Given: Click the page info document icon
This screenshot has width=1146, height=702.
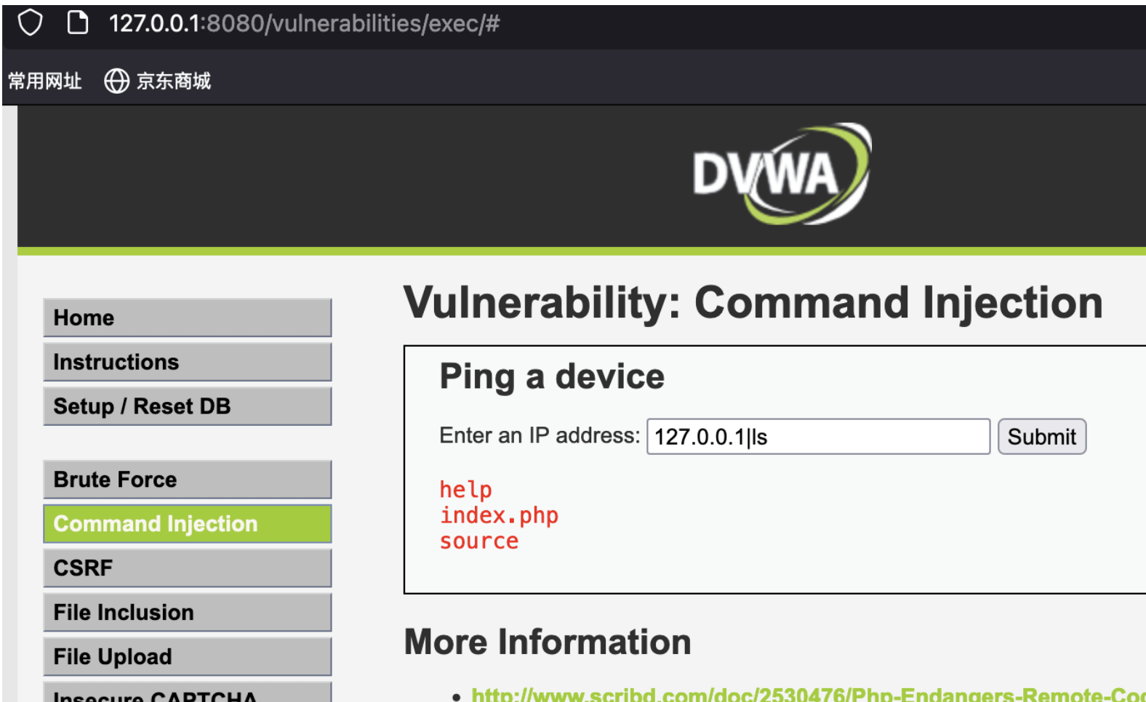Looking at the screenshot, I should [77, 23].
